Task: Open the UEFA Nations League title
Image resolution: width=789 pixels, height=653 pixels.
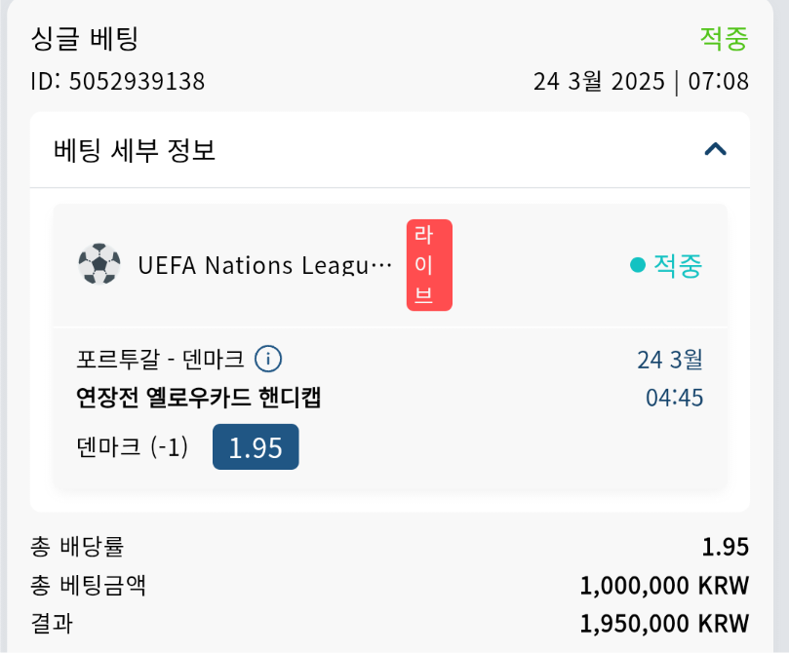Action: click(264, 265)
